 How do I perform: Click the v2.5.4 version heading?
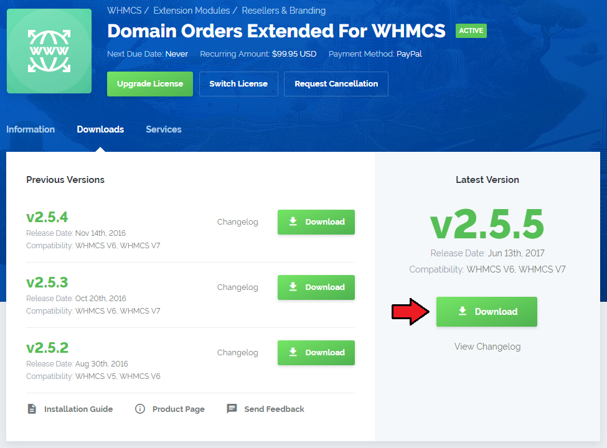(47, 217)
